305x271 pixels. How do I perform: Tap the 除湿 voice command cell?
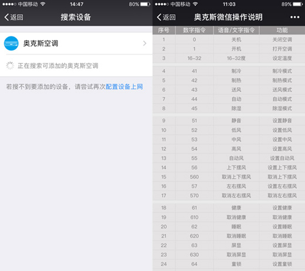point(236,109)
